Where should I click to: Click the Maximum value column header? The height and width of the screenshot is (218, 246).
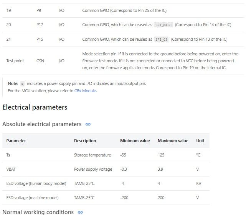173,141
